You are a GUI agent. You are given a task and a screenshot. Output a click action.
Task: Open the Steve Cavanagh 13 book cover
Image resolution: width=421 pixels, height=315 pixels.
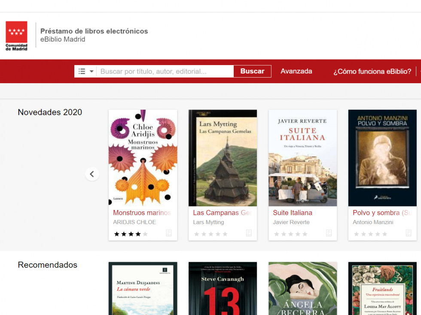tap(223, 288)
